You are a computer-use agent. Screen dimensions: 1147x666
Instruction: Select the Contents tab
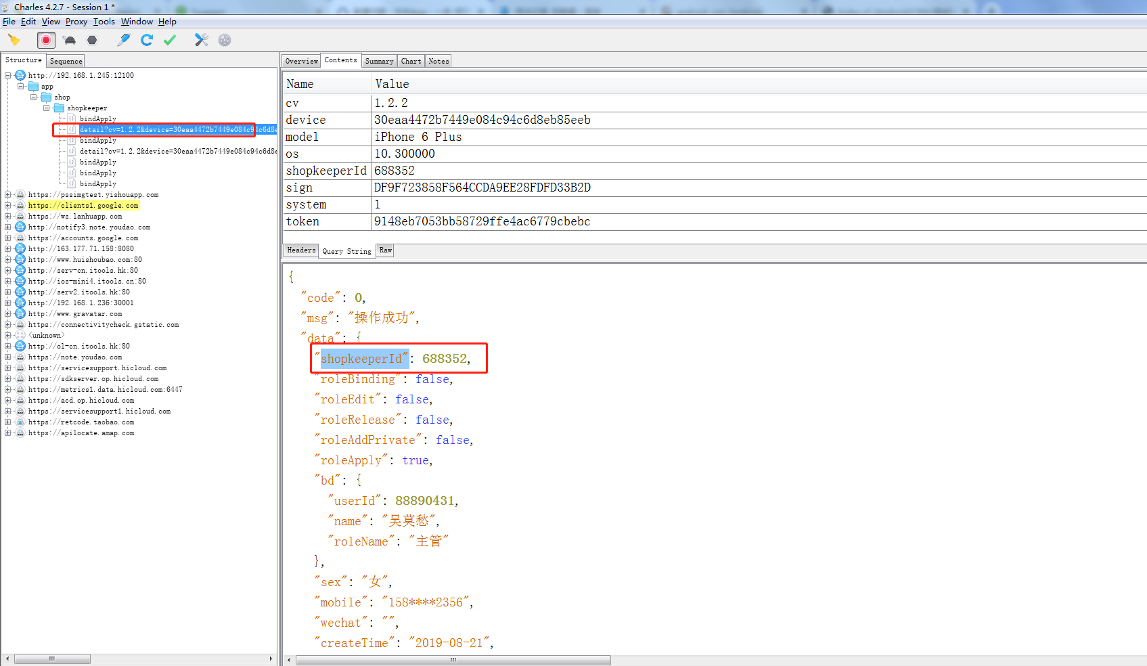(x=340, y=60)
